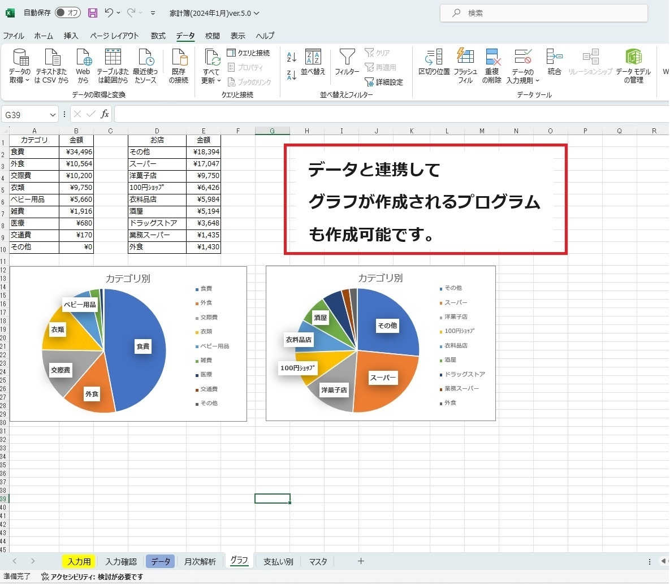
Task: Open Quick Access Toolbar customize dropdown
Action: [153, 13]
